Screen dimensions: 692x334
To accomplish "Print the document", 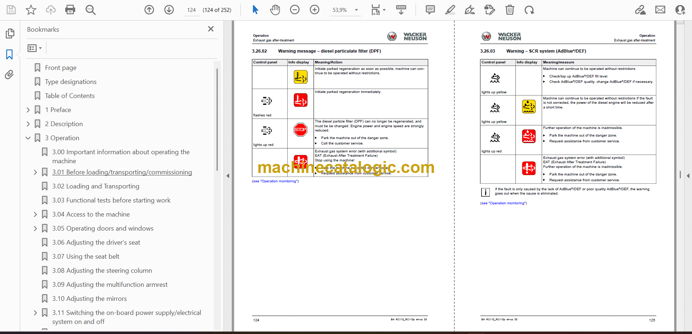I will point(70,10).
